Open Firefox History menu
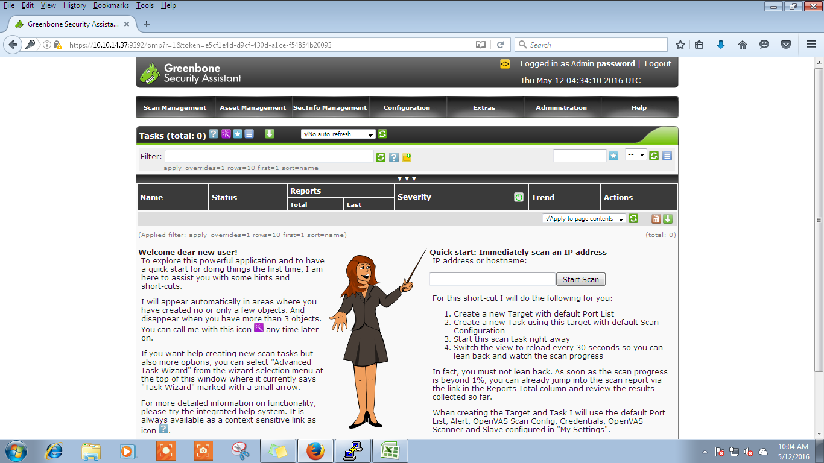The image size is (824, 463). tap(74, 5)
